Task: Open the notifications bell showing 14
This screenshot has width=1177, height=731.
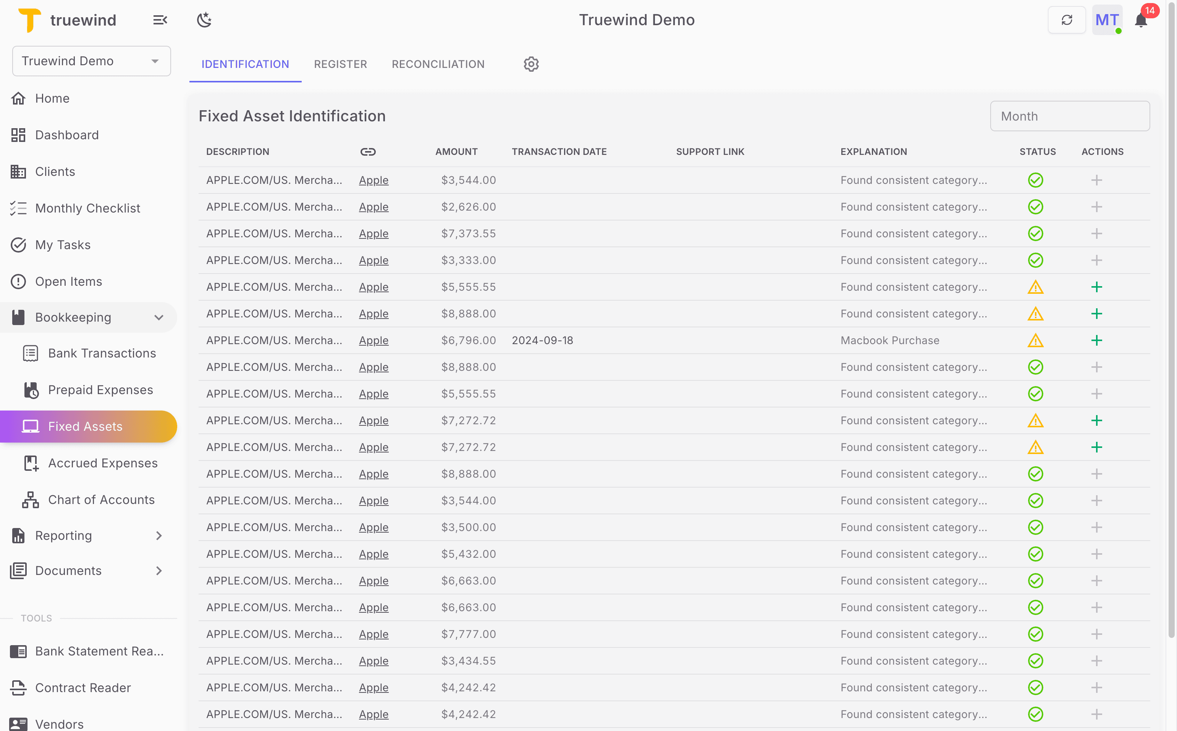Action: [1141, 19]
